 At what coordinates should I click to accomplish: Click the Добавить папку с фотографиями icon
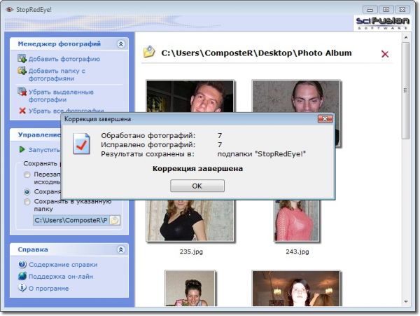(22, 71)
